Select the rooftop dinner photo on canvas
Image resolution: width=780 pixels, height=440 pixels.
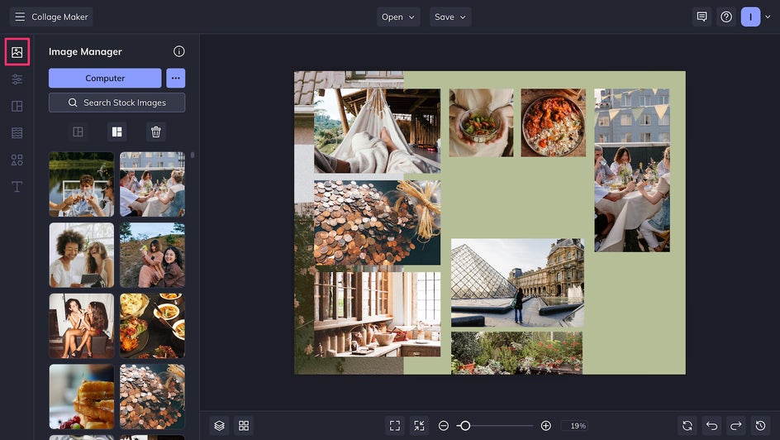(x=632, y=170)
